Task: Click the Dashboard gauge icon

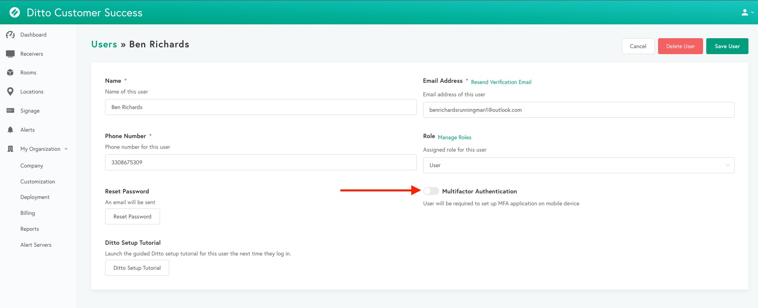Action: tap(10, 35)
